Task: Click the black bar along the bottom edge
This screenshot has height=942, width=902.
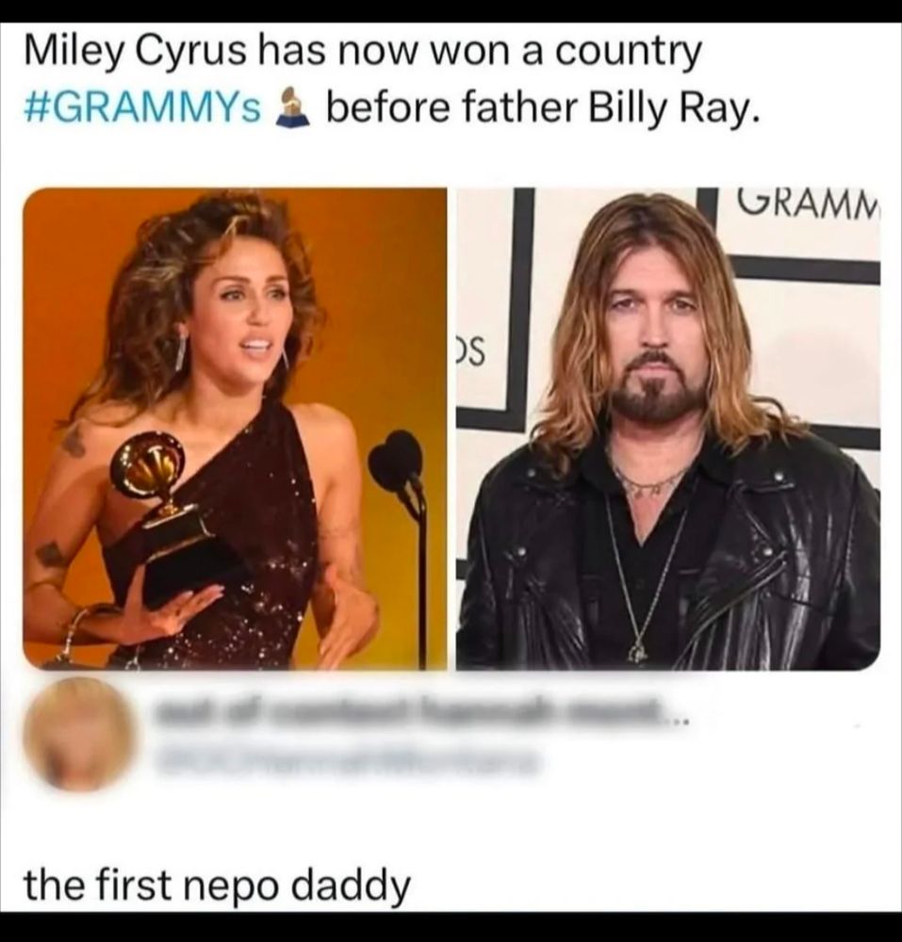Action: [451, 927]
